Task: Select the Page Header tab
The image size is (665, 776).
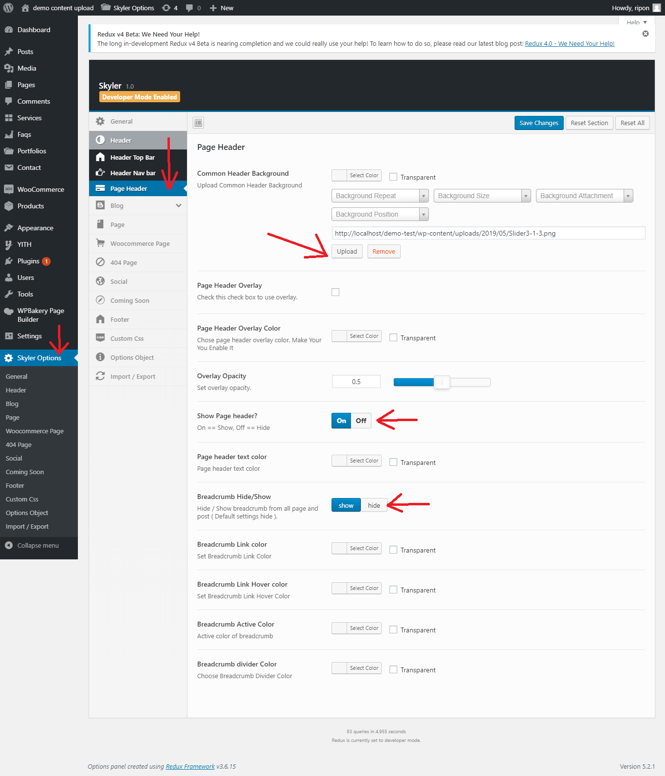Action: (138, 188)
